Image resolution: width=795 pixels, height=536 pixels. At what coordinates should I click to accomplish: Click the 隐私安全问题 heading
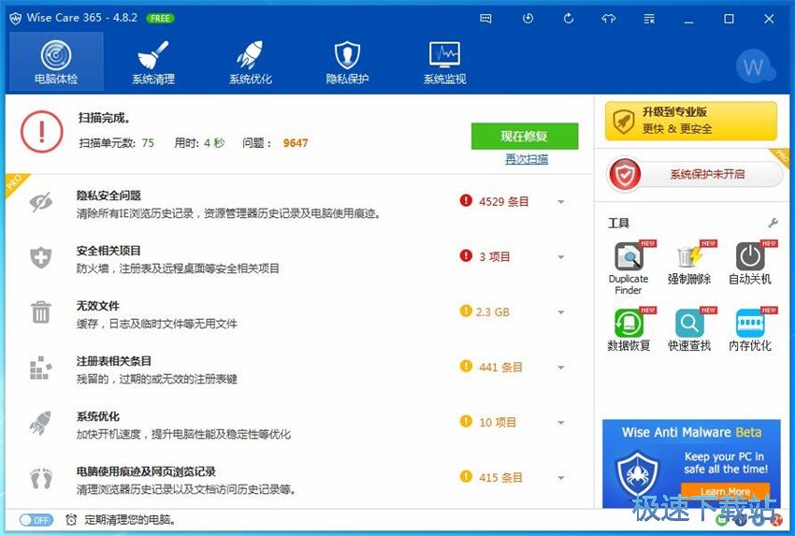[x=108, y=196]
